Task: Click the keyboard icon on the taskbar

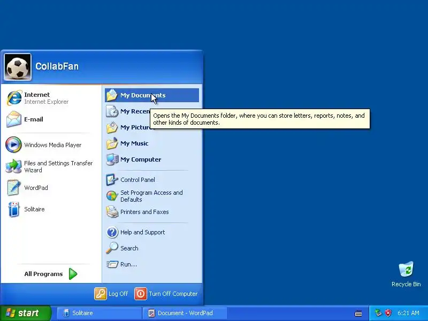Action: coord(358,313)
